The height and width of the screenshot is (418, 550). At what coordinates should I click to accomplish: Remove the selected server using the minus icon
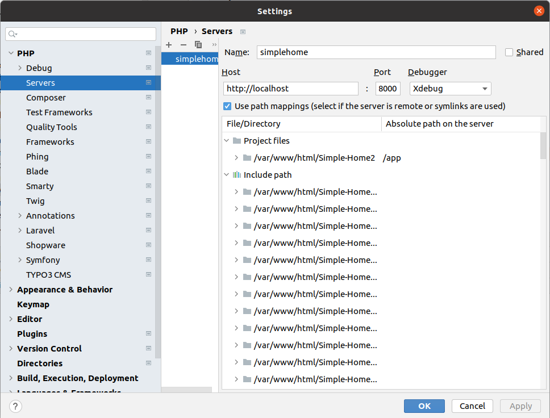(182, 44)
